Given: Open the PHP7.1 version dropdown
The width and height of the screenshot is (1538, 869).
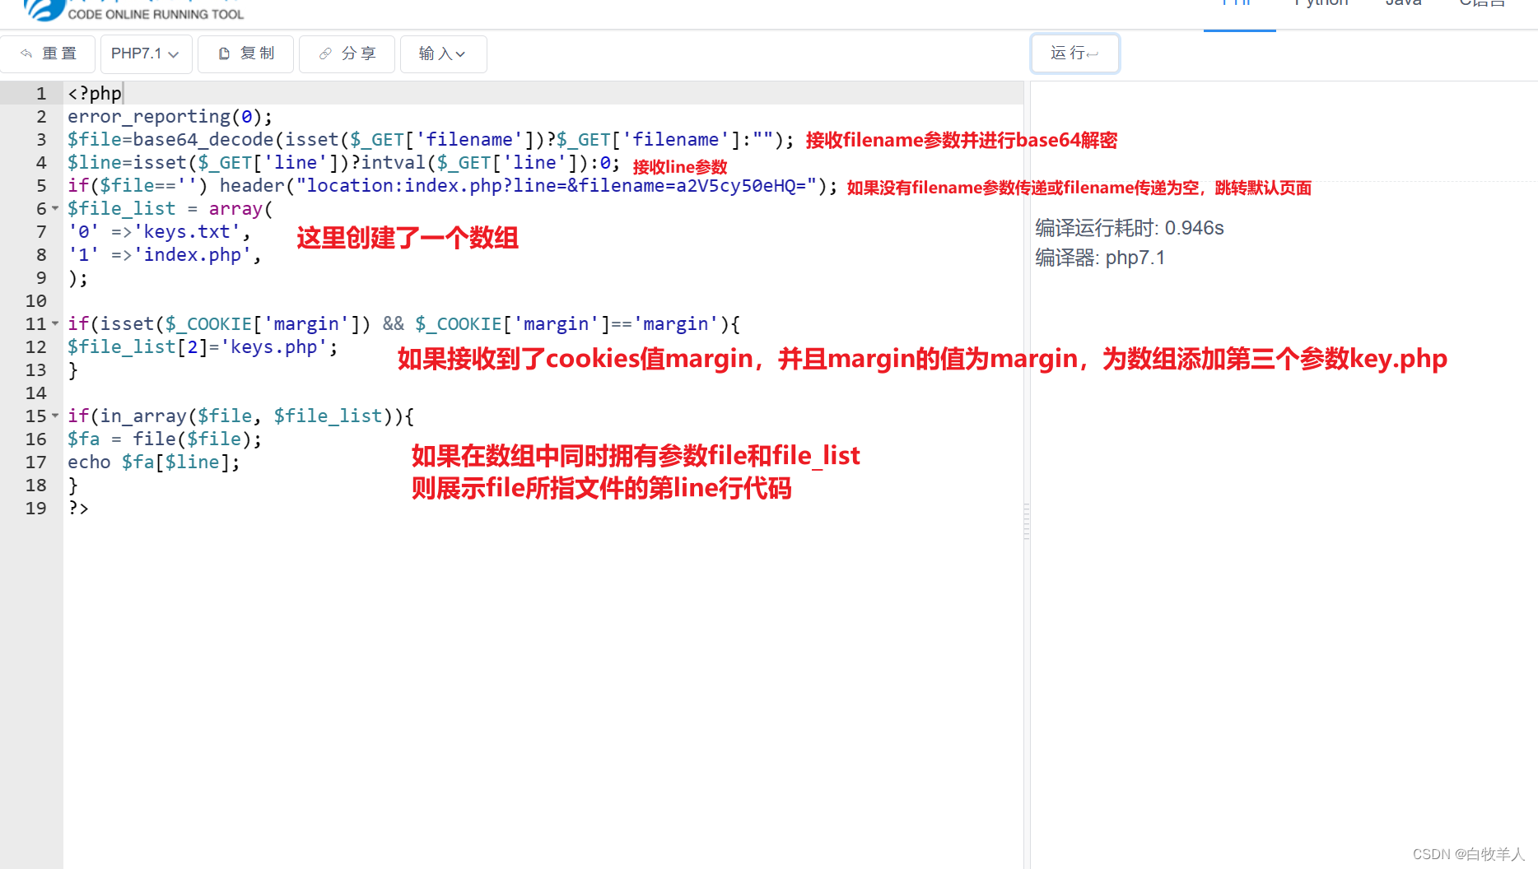Looking at the screenshot, I should pos(146,53).
